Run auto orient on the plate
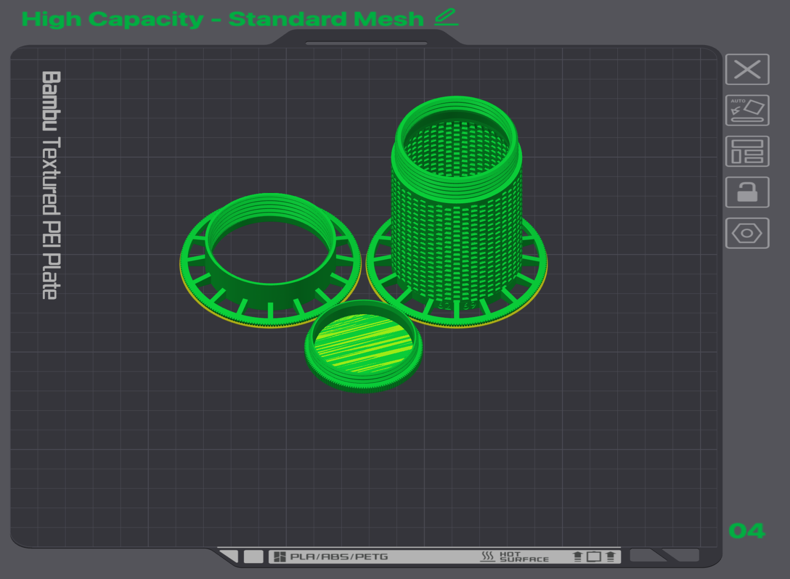Viewport: 790px width, 579px height. (747, 110)
